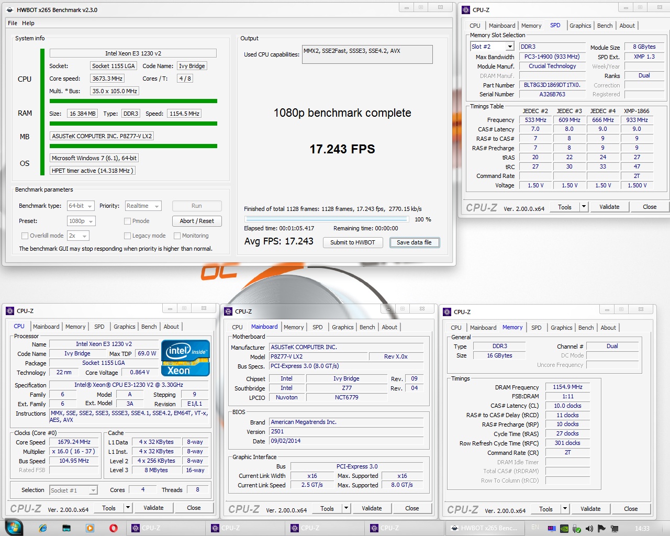
Task: Open the Slot #2 memory slot dropdown
Action: tap(492, 47)
